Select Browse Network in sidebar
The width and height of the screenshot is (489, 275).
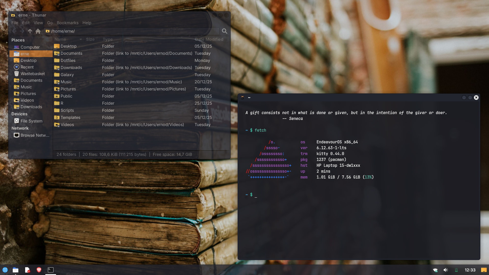click(x=35, y=135)
